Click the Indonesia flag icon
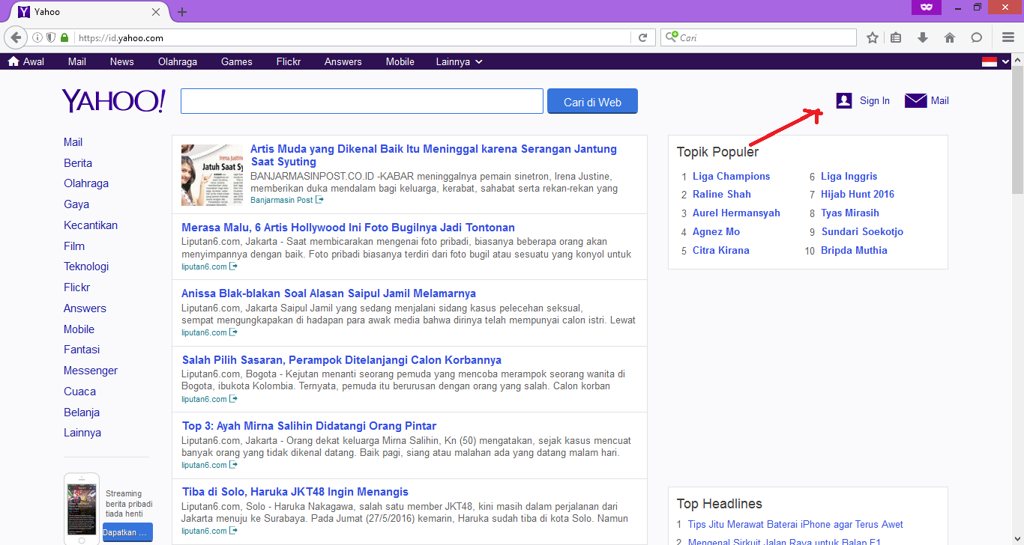This screenshot has width=1024, height=545. tap(990, 61)
